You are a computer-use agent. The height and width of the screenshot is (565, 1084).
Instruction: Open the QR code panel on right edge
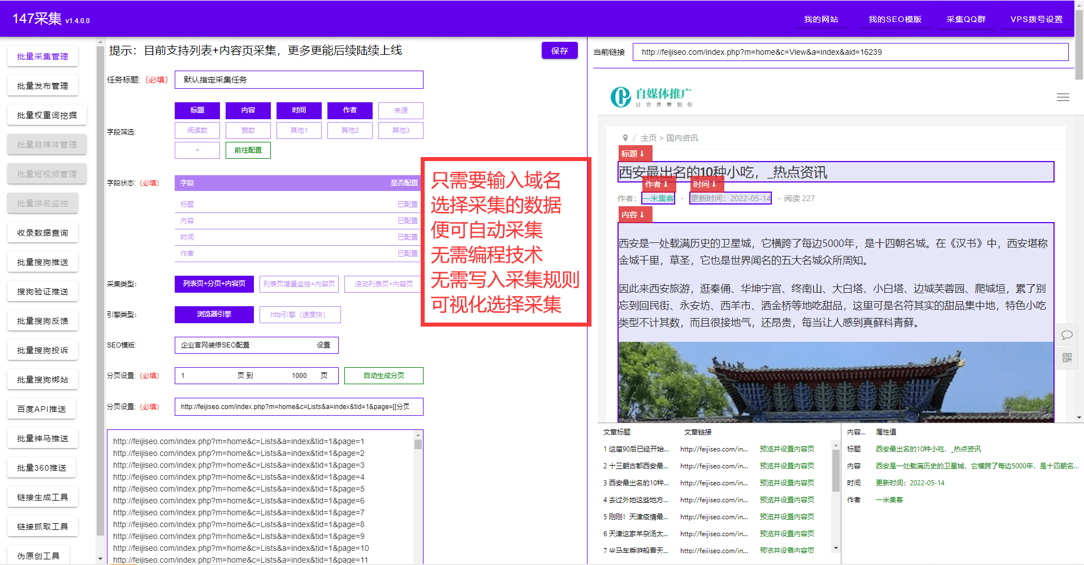(1067, 358)
